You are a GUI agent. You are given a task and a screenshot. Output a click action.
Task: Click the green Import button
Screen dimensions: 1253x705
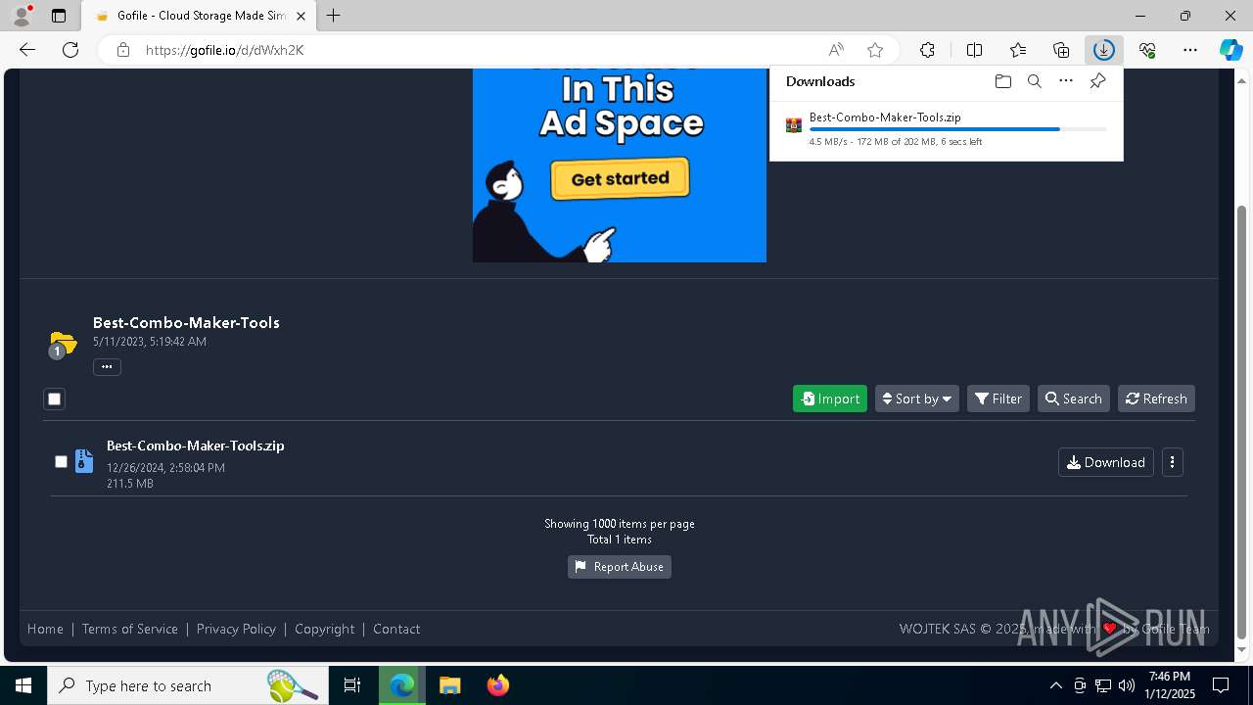[830, 399]
